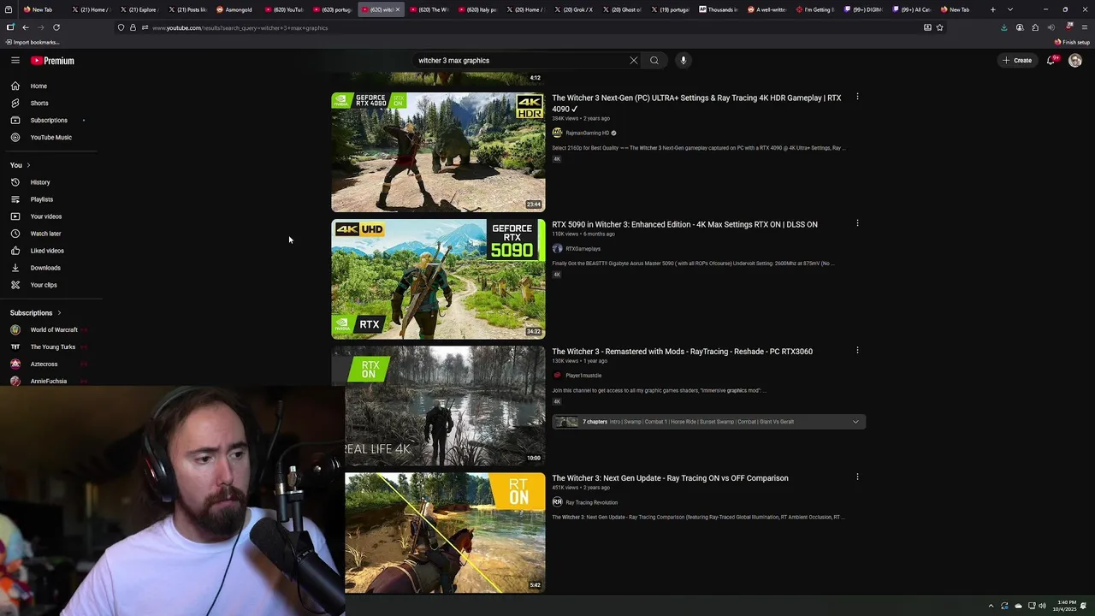The image size is (1095, 616).
Task: Open the notifications bell
Action: pyautogui.click(x=1051, y=61)
